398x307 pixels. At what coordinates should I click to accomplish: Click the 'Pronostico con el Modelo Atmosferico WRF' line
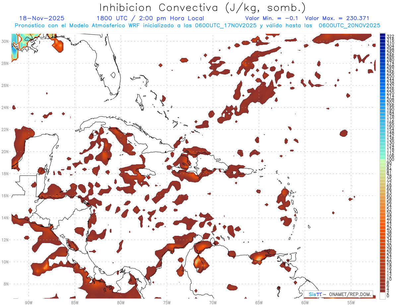coord(78,26)
